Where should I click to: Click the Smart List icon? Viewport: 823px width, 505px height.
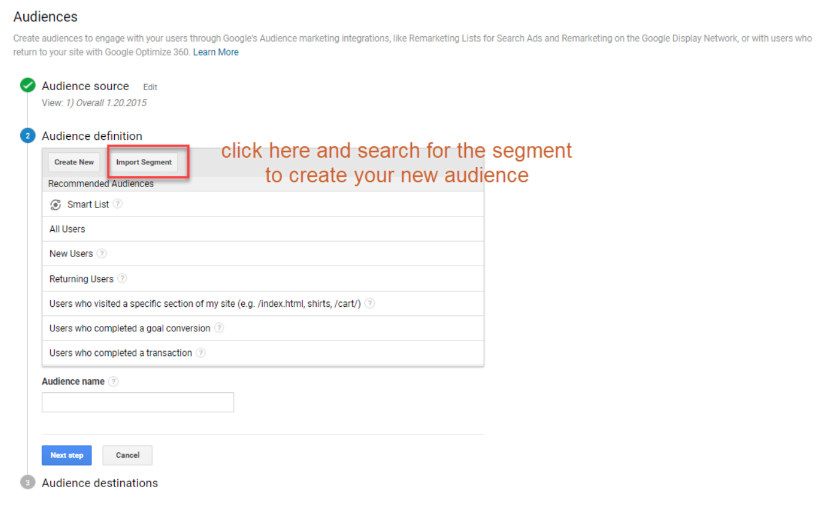click(55, 205)
